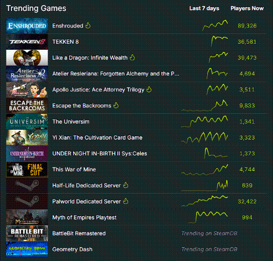Image resolution: width=273 pixels, height=261 pixels.
Task: Sort by the Players Now column
Action: 247,8
